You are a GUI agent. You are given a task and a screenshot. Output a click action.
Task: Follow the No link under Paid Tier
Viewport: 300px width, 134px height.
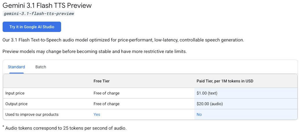[199, 114]
